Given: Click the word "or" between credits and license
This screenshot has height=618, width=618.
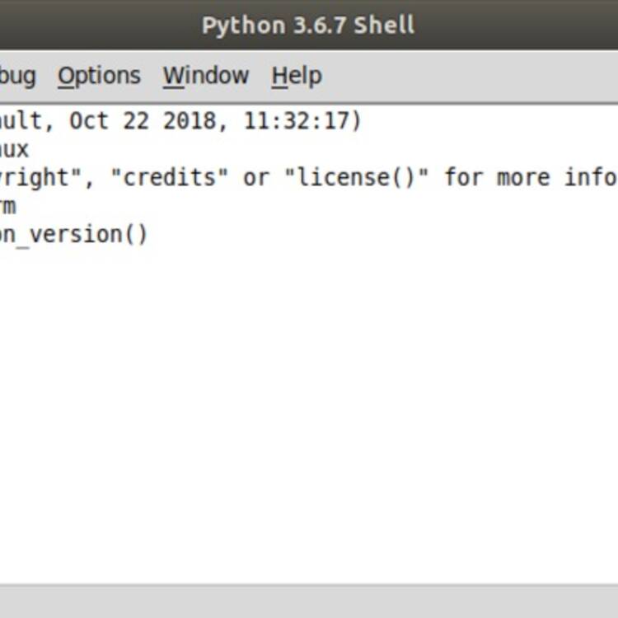Looking at the screenshot, I should tap(256, 178).
